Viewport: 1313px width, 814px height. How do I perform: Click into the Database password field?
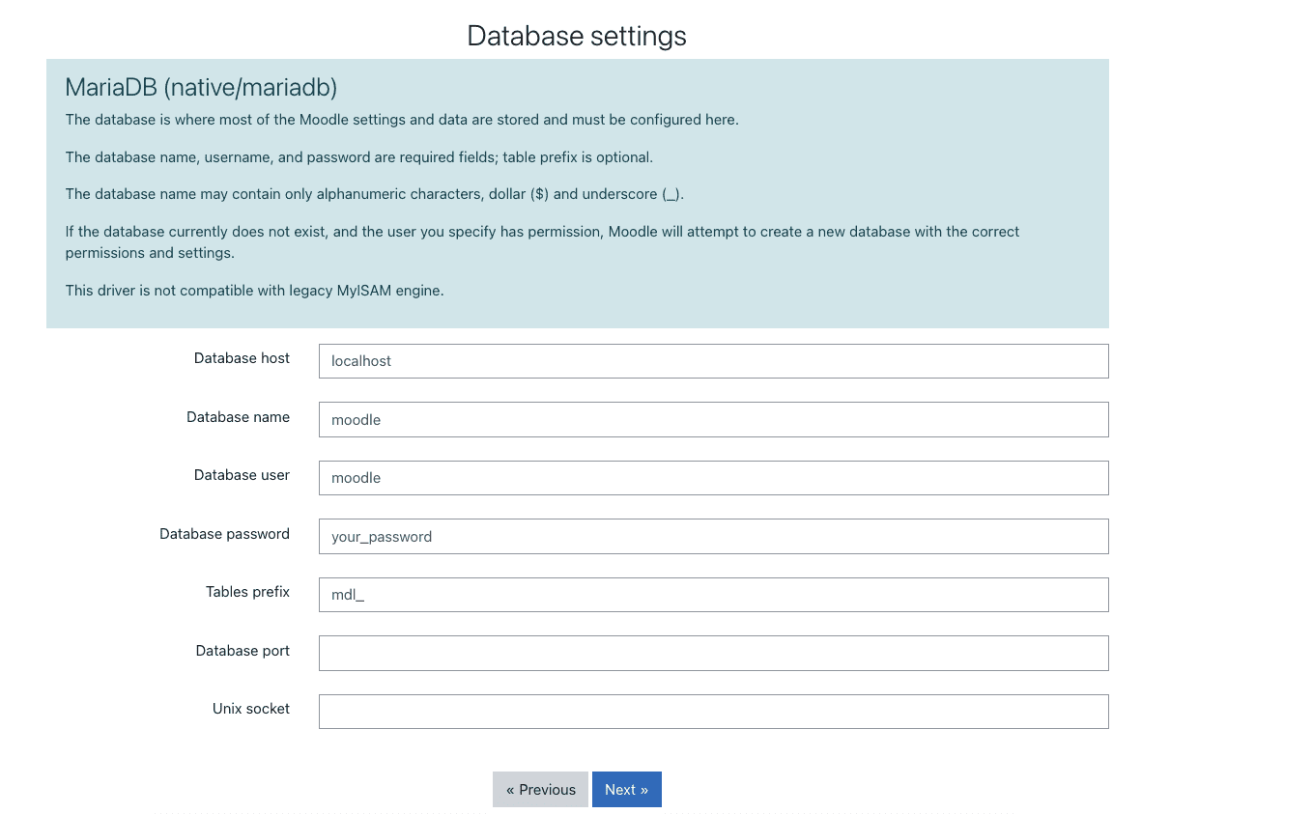click(713, 537)
